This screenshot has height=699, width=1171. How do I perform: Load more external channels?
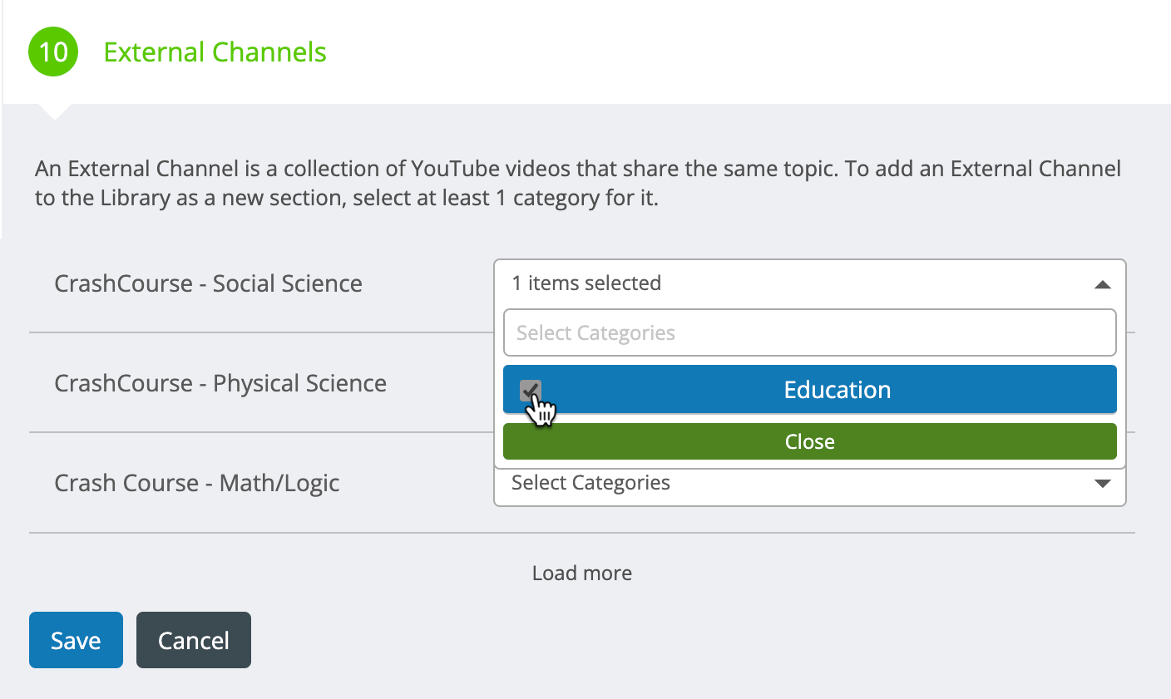(582, 573)
